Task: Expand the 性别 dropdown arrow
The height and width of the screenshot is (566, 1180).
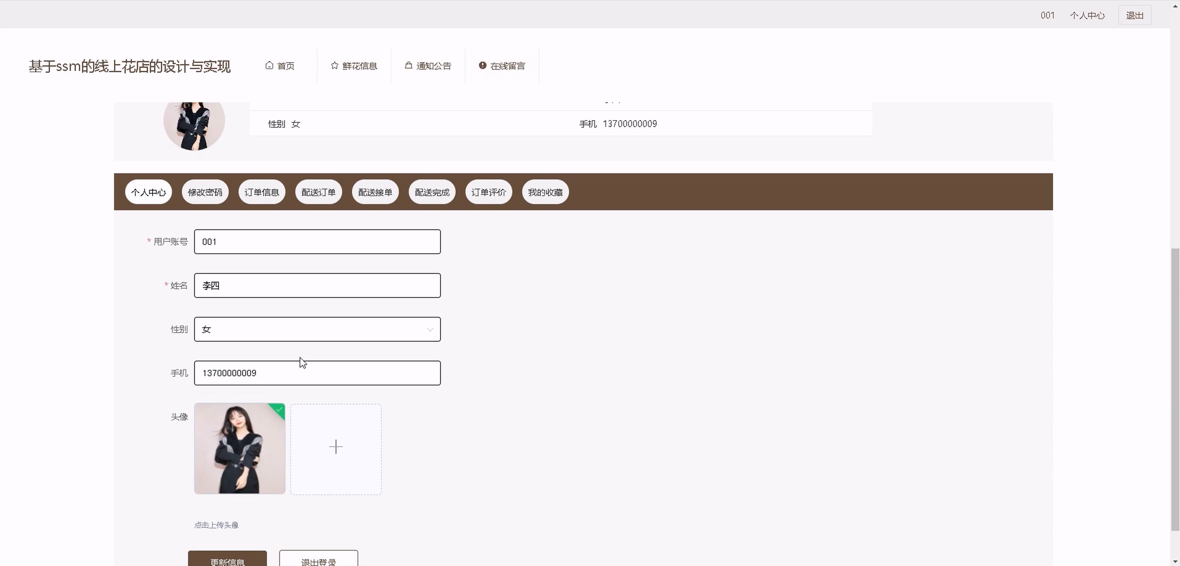Action: tap(430, 330)
